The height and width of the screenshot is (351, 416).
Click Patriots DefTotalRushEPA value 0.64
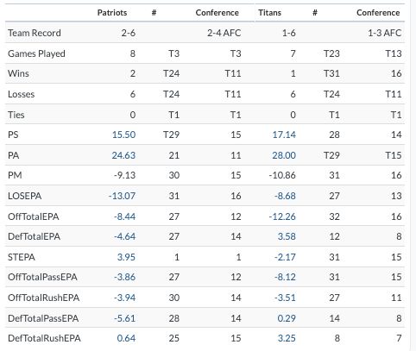point(126,338)
